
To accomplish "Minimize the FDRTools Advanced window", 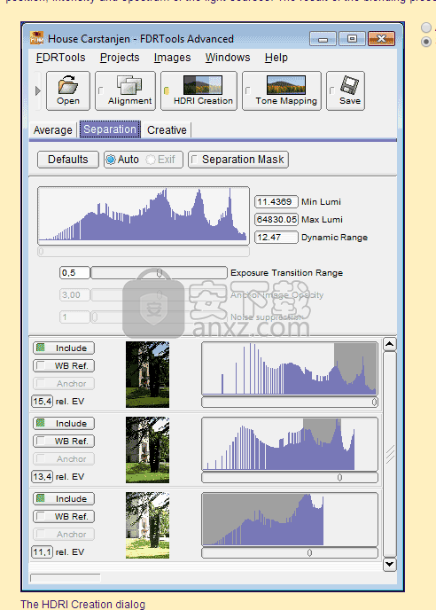I will 323,38.
